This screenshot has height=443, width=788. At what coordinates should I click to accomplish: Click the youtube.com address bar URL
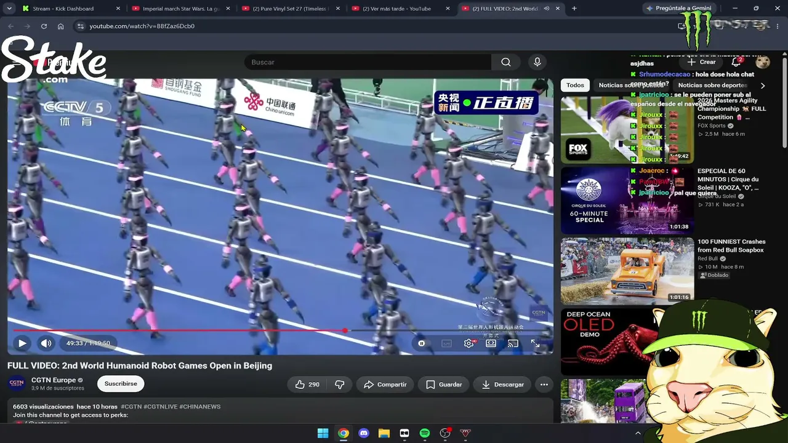pyautogui.click(x=142, y=26)
